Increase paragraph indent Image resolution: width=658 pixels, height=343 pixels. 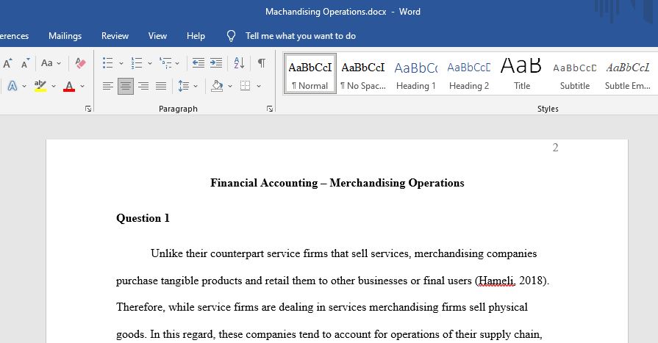216,63
